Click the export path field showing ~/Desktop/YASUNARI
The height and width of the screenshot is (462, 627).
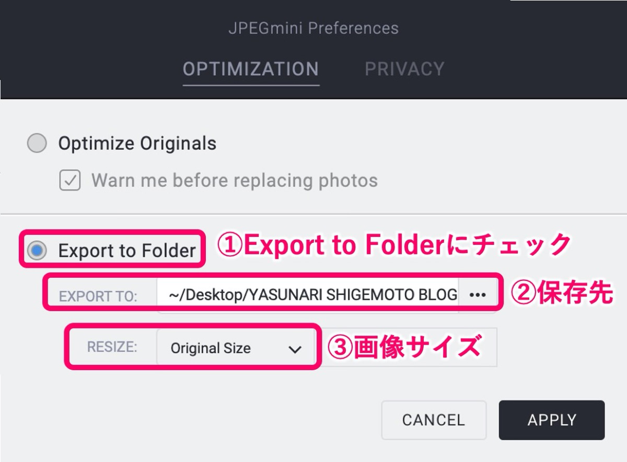pyautogui.click(x=307, y=295)
